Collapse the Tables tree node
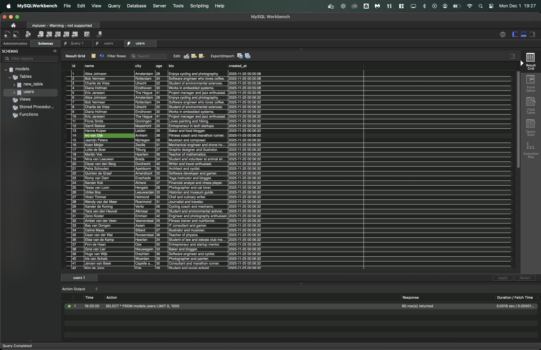 point(10,77)
